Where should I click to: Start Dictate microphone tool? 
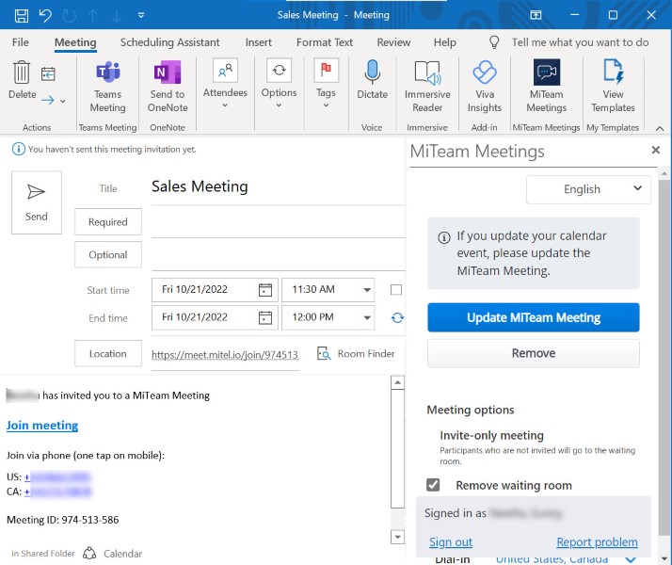coord(372,74)
